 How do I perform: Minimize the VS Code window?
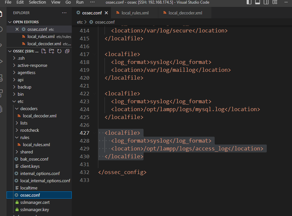(286, 2)
